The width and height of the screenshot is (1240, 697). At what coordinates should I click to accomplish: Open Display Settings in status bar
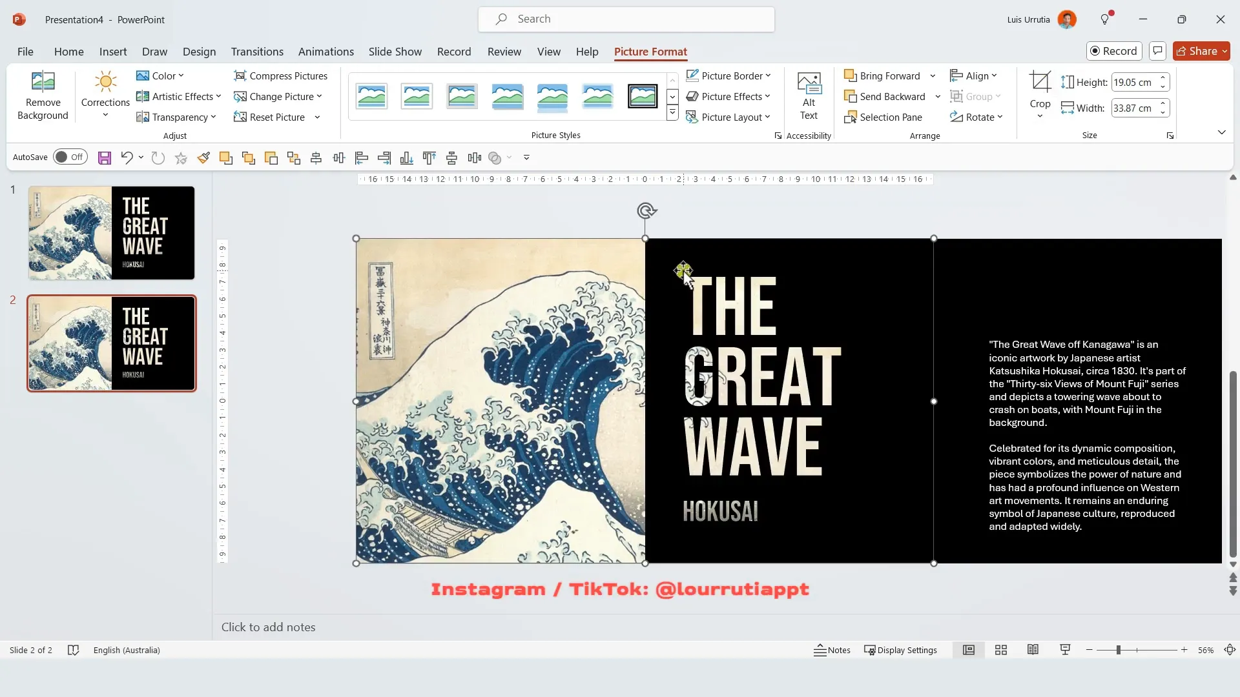901,650
